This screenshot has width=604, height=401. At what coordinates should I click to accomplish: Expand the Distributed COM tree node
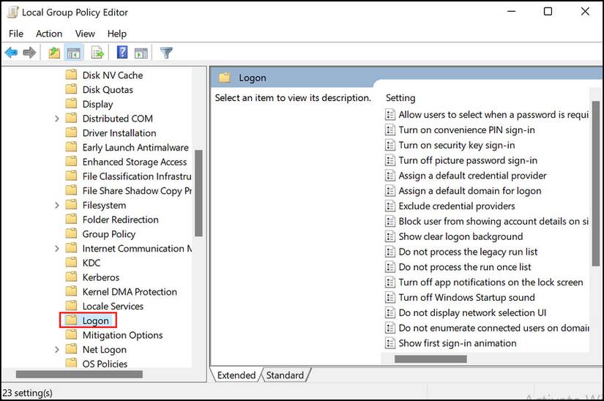(x=56, y=119)
